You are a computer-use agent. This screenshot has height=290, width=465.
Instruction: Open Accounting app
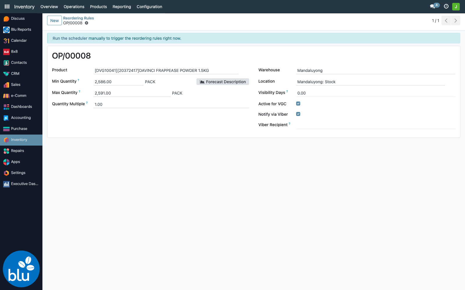click(x=21, y=118)
